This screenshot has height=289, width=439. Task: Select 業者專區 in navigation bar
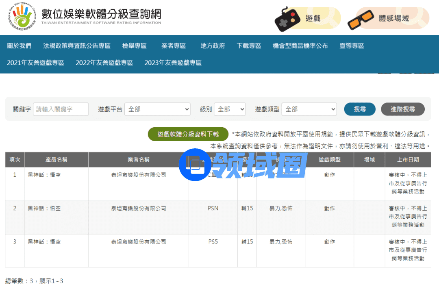pyautogui.click(x=174, y=46)
